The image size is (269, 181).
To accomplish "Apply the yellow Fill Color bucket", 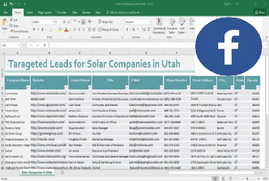I will click(x=60, y=30).
